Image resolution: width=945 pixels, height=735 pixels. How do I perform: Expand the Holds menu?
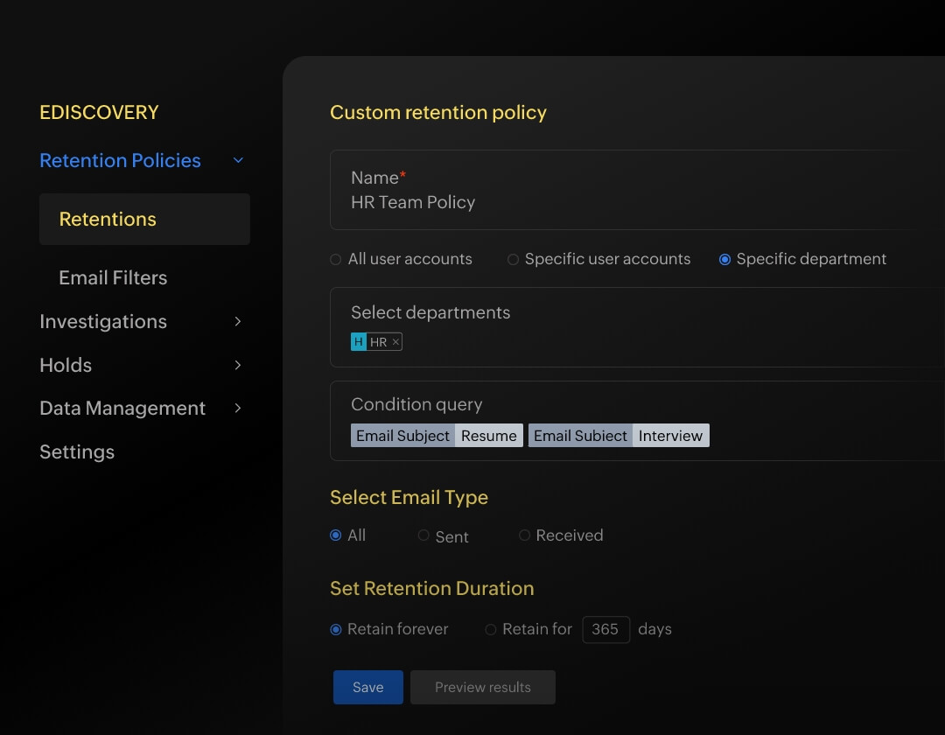pyautogui.click(x=238, y=365)
